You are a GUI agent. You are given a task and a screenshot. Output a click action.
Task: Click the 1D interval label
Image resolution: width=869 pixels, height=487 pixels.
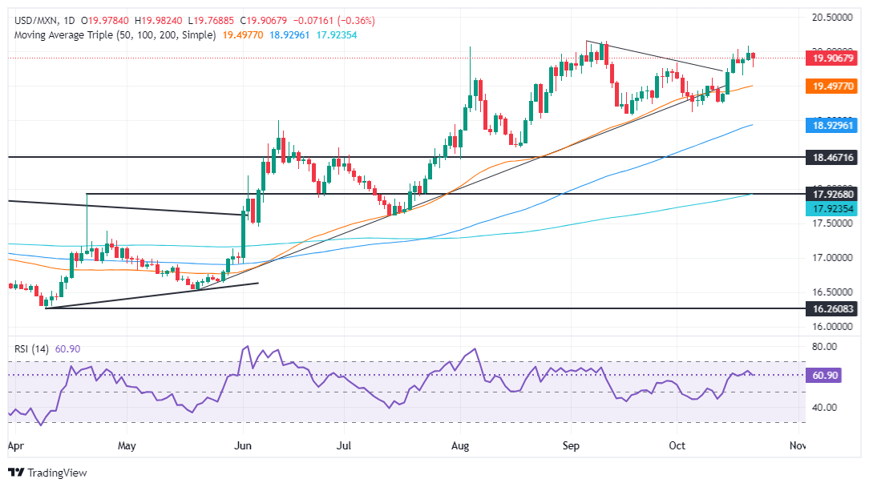click(69, 21)
